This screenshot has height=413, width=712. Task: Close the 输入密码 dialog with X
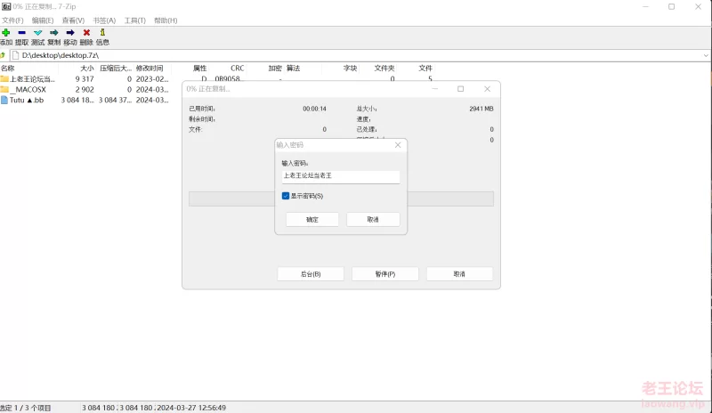pyautogui.click(x=398, y=145)
